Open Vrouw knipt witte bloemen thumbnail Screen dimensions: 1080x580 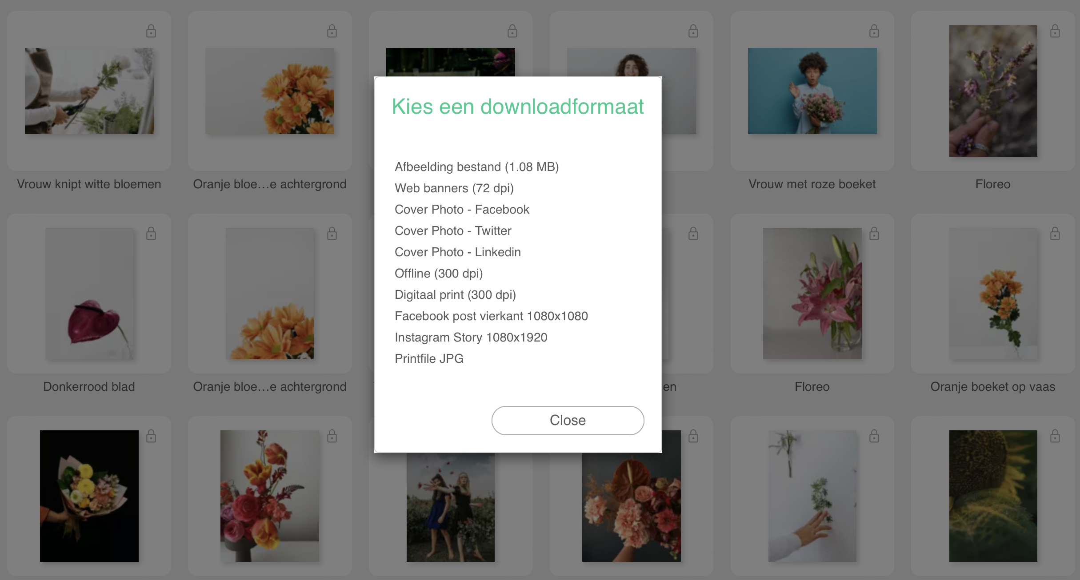pyautogui.click(x=89, y=91)
